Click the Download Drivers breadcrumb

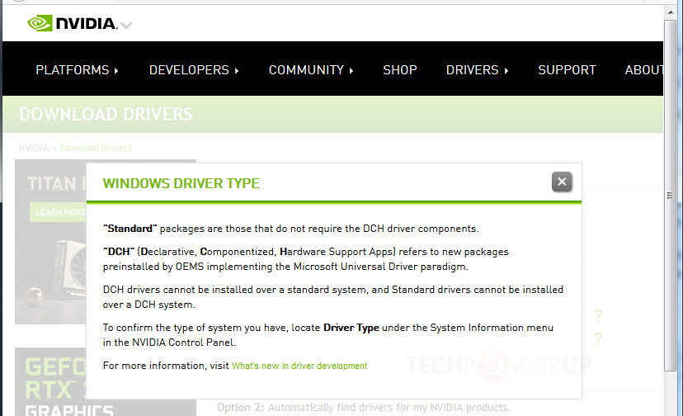[x=96, y=148]
